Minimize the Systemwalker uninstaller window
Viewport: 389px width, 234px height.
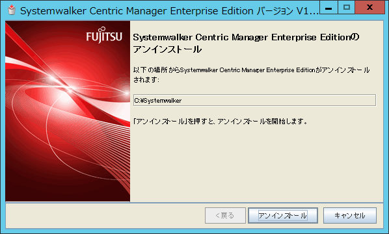click(329, 7)
